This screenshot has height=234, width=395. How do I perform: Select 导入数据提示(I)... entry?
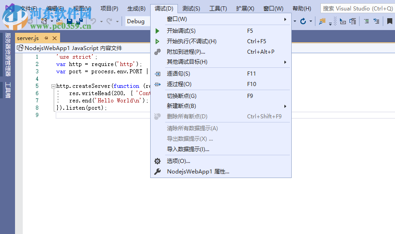221,149
